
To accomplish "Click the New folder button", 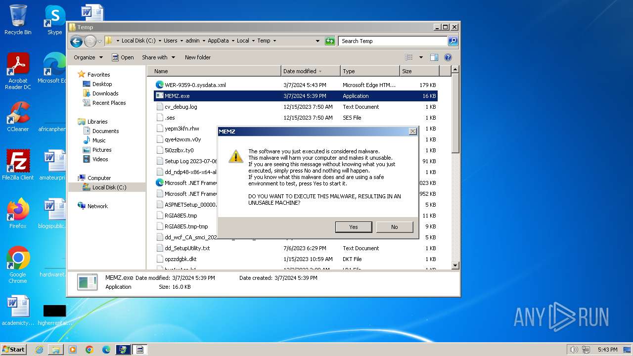I will pos(198,57).
